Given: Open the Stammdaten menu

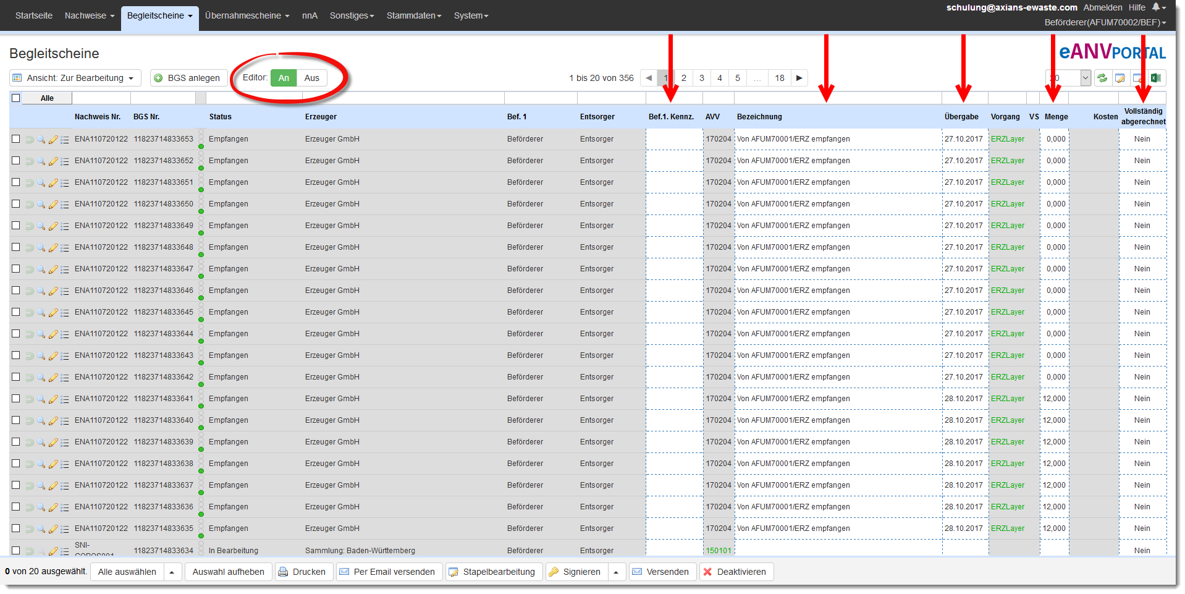Looking at the screenshot, I should [x=414, y=15].
